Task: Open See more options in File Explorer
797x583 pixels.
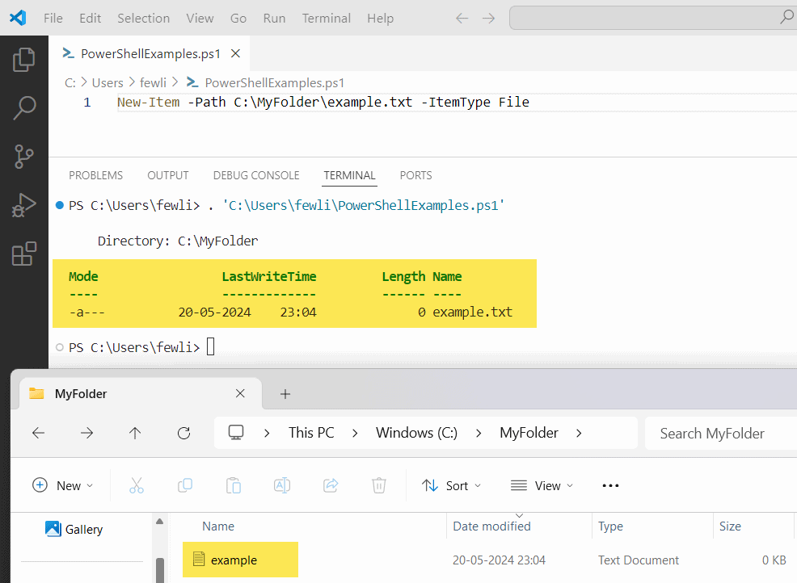Action: [610, 485]
